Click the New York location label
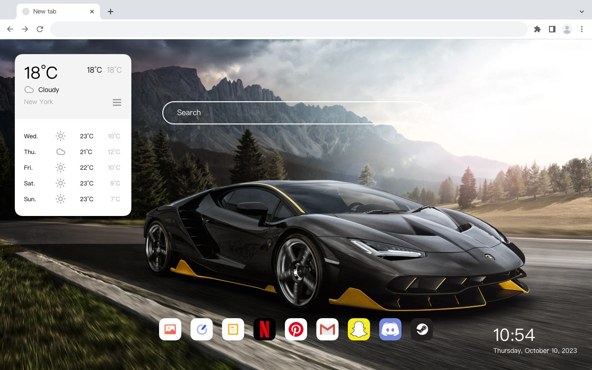The width and height of the screenshot is (592, 370). tap(38, 102)
